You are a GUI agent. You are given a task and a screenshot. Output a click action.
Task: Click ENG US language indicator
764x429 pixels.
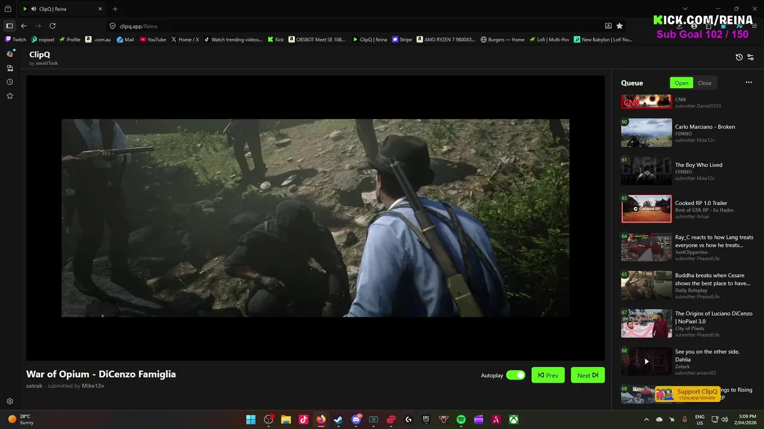[x=700, y=419]
